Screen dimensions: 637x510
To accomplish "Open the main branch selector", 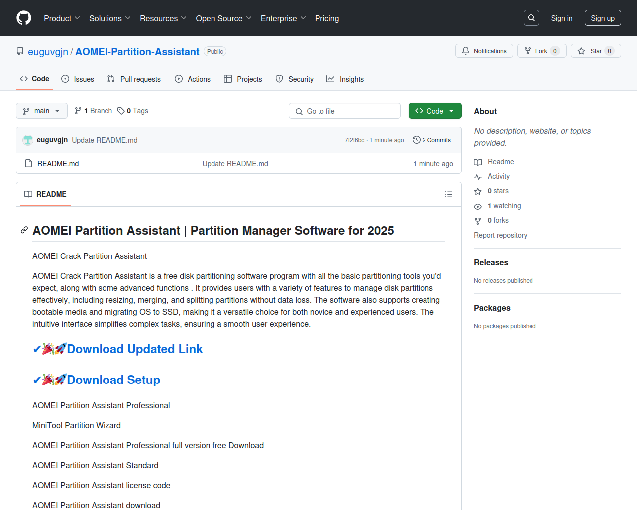I will click(42, 111).
